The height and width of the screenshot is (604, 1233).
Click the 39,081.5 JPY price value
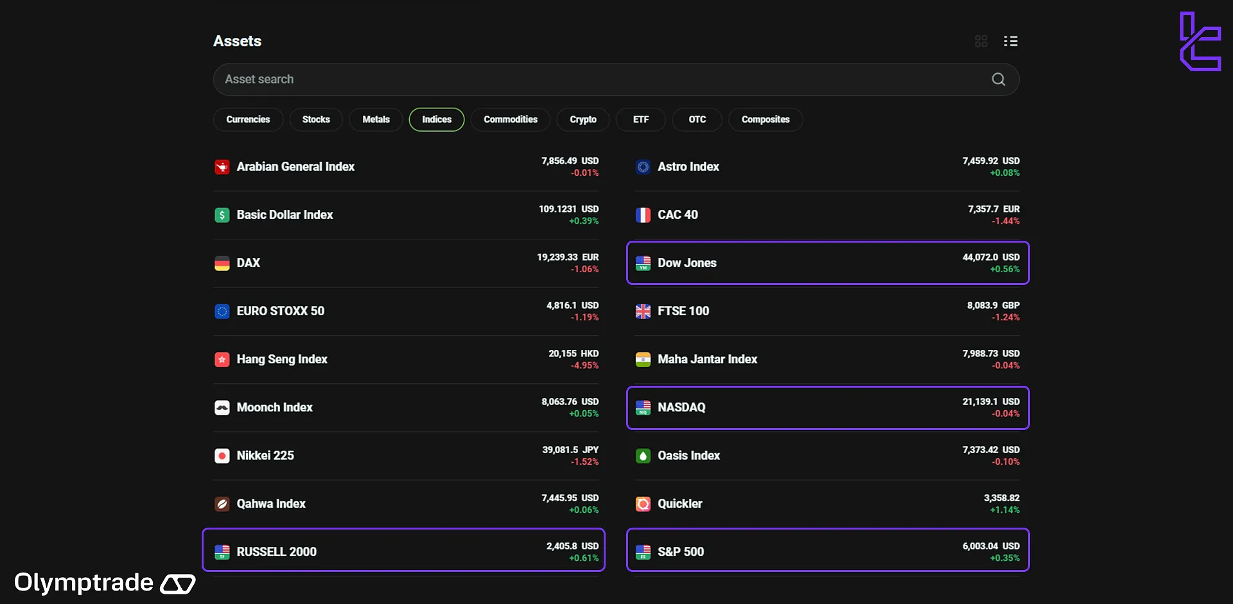pyautogui.click(x=570, y=450)
